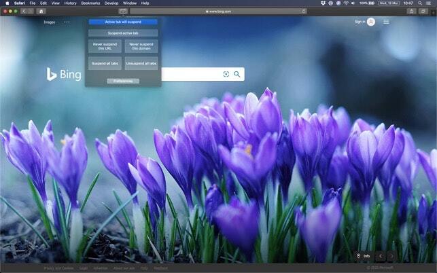The width and height of the screenshot is (437, 273).
Task: Open the Window menu
Action: tap(130, 3)
